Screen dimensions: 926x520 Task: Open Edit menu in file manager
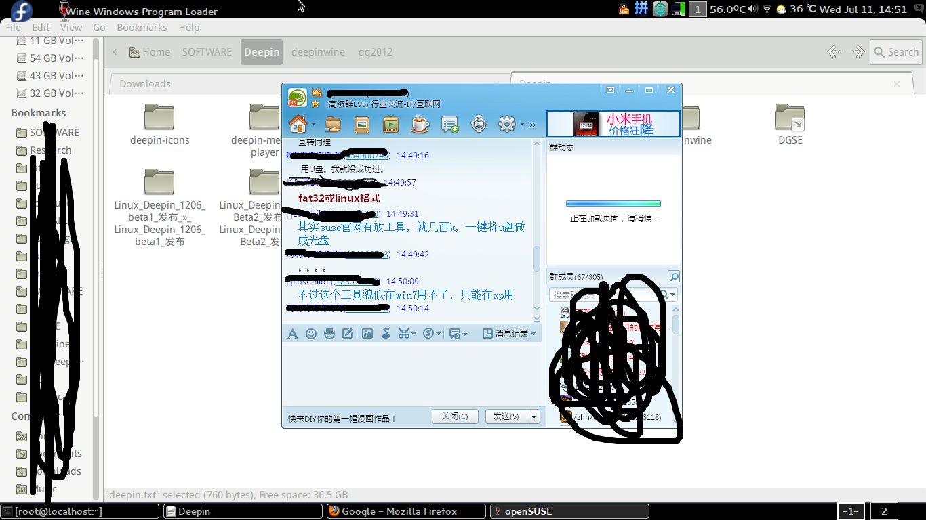(41, 28)
